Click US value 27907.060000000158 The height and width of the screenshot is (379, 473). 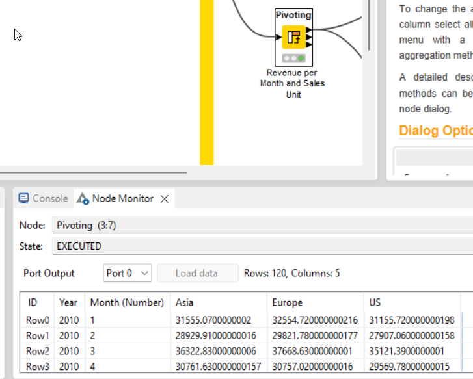412,335
